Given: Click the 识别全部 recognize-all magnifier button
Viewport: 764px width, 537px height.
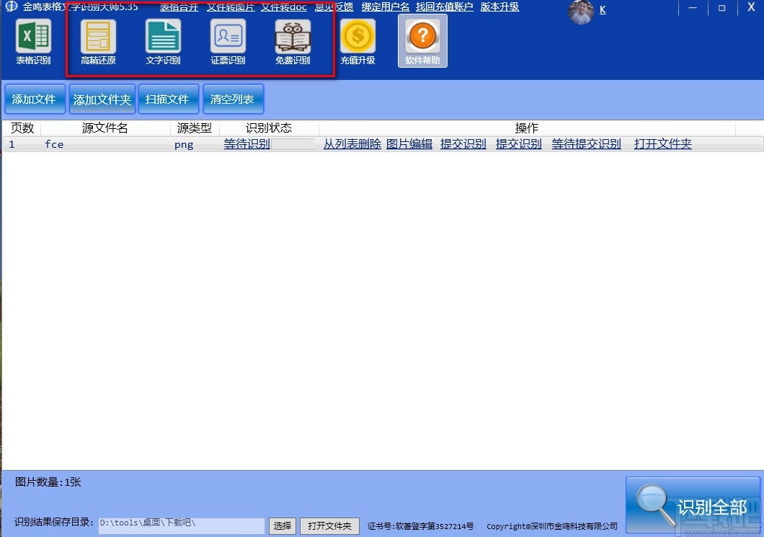Looking at the screenshot, I should [693, 505].
